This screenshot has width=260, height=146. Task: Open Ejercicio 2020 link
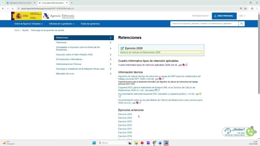point(125,132)
